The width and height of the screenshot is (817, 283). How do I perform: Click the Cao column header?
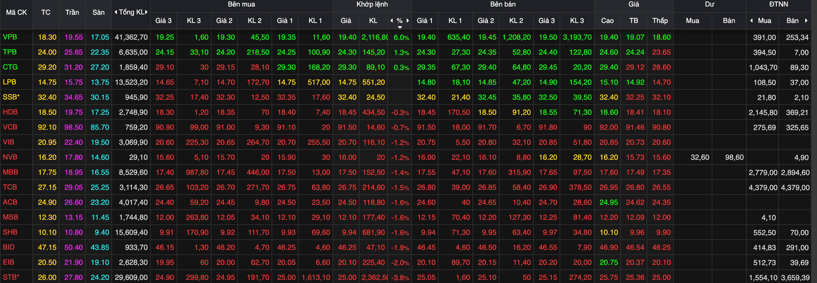pos(607,21)
